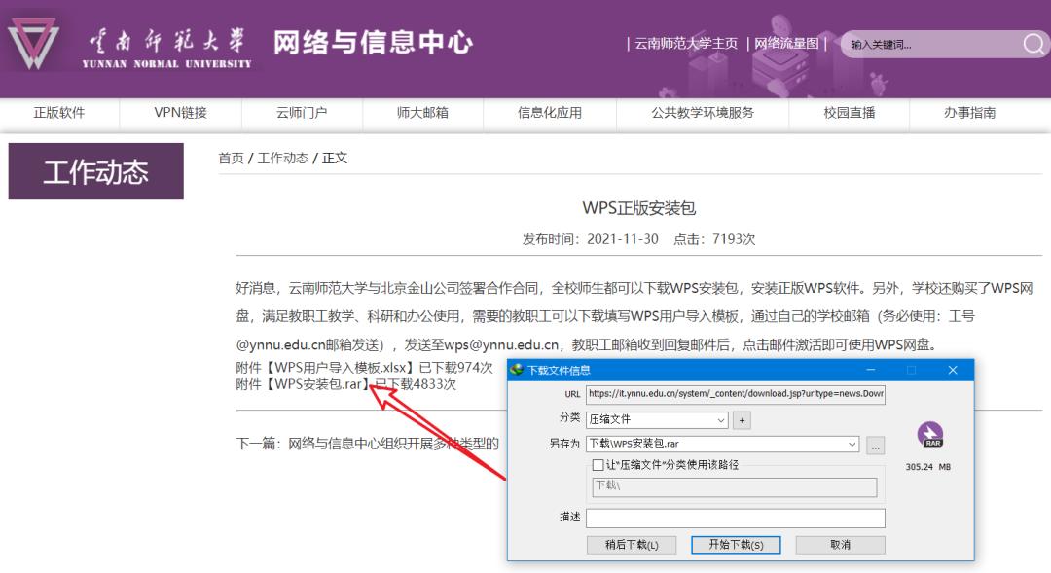Click the keyword search input field
Viewport: 1051px width, 573px height.
click(x=933, y=44)
